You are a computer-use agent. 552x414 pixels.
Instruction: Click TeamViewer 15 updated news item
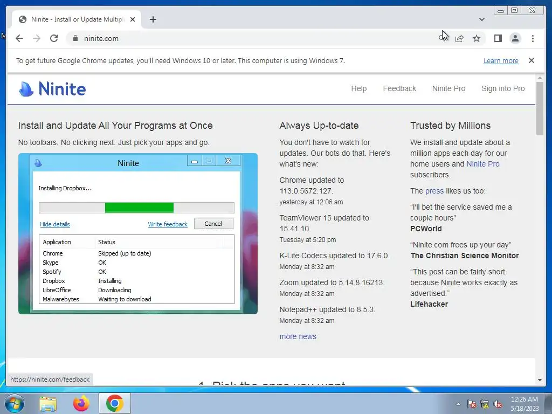click(x=324, y=223)
